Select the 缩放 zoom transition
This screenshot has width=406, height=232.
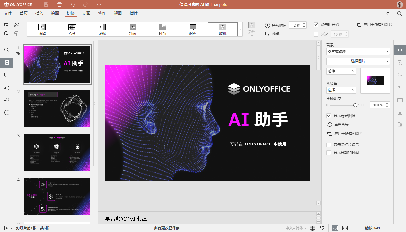[x=193, y=29]
